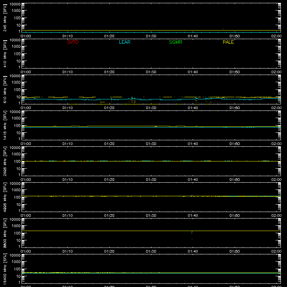Click 01:30 below the 610 MHz panel

pos(151,108)
